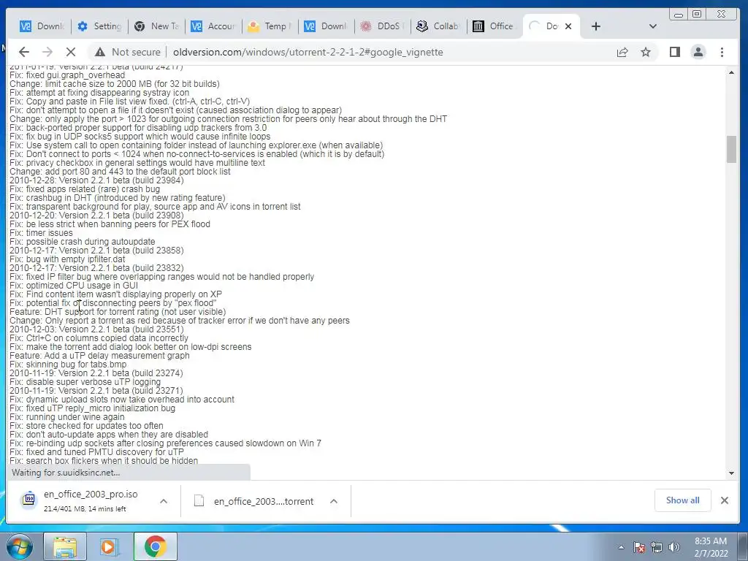
Task: Open Chrome three-dot menu
Action: (x=722, y=52)
